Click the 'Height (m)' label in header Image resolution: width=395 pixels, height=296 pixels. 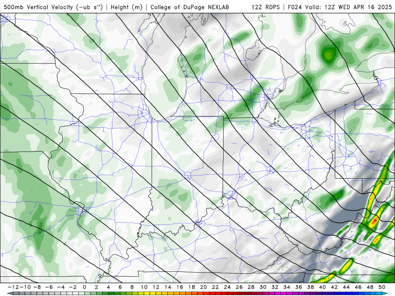click(127, 7)
